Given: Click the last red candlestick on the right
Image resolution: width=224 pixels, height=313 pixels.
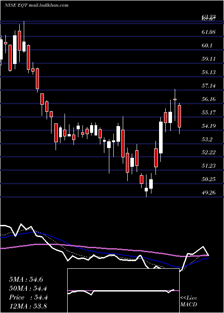Looking at the screenshot, I should click(x=179, y=116).
